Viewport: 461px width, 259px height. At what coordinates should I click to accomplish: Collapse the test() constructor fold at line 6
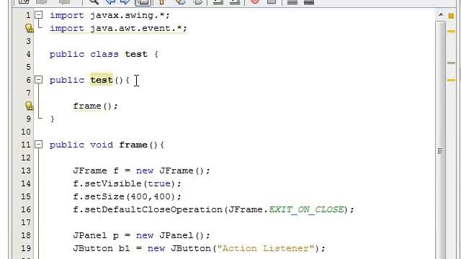click(38, 80)
